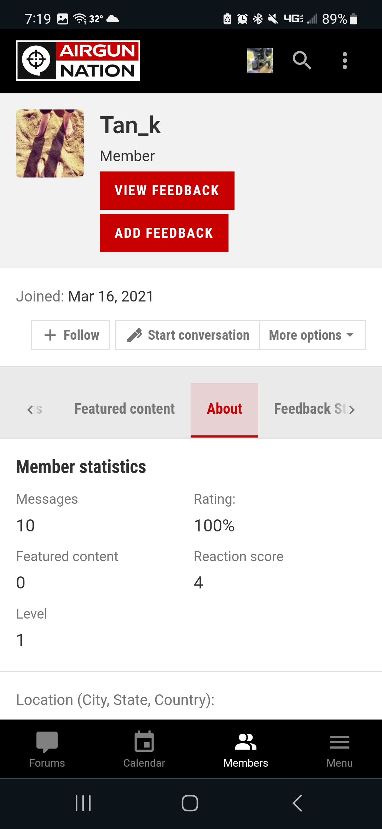Open the three-dot overflow menu
Screen dimensions: 382x829
345,61
